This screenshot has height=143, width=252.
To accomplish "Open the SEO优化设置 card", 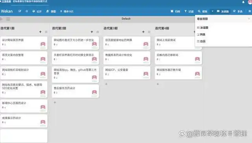I will click(x=24, y=89).
